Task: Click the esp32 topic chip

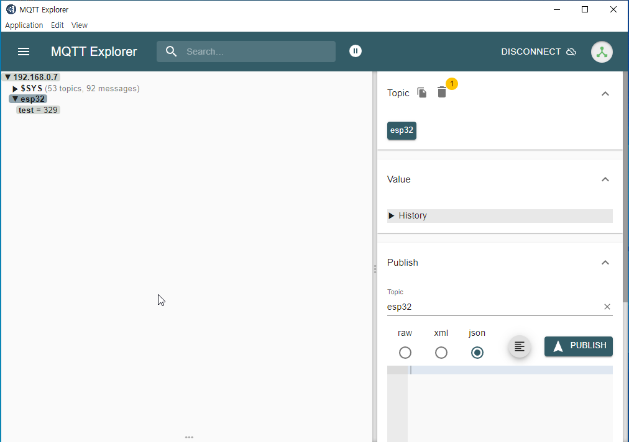Action: [402, 130]
